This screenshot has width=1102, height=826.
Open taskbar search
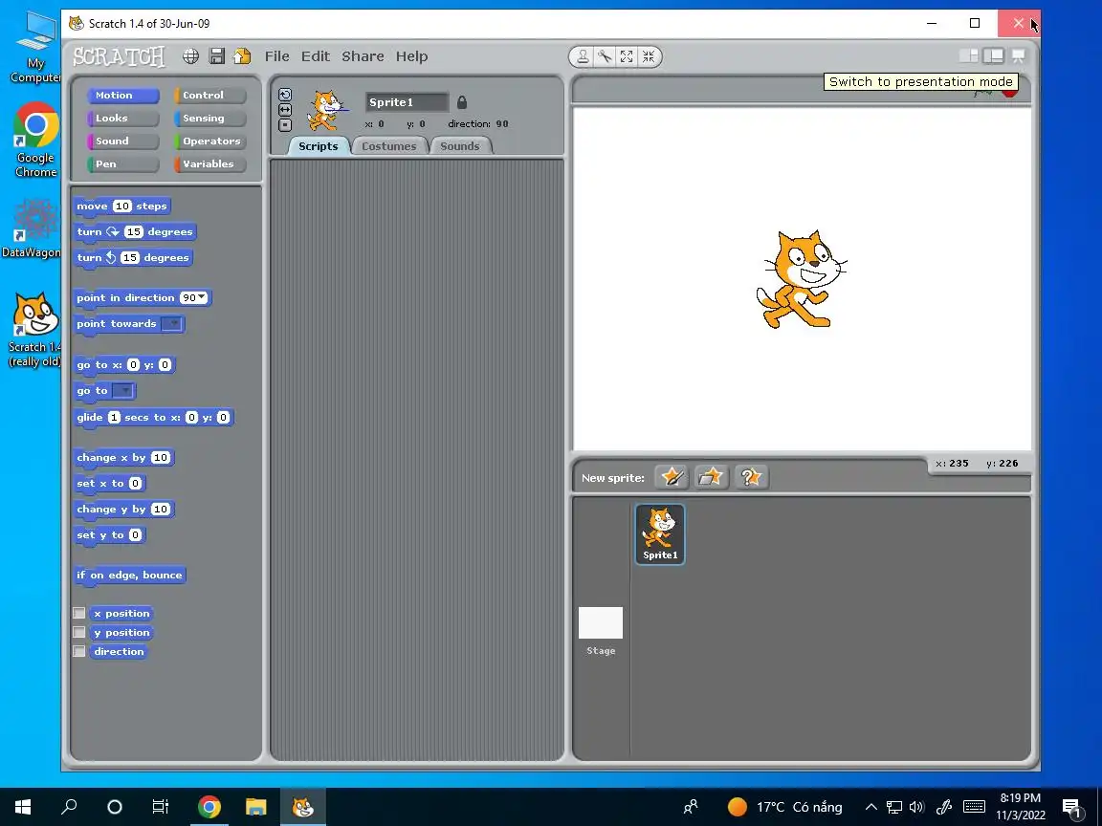pos(68,806)
